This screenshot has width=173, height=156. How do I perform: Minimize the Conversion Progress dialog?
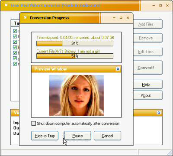114,18
